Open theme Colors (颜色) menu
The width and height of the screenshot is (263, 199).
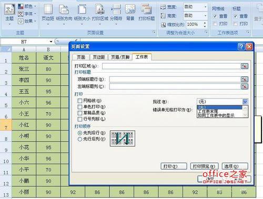27,7
